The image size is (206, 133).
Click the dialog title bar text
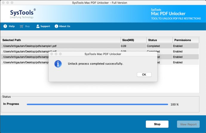tap(103, 54)
